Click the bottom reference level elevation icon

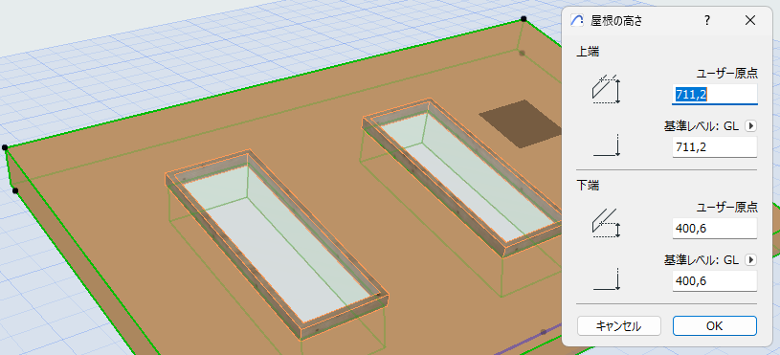(607, 279)
